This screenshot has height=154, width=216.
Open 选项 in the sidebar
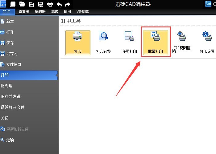[x=29, y=140]
